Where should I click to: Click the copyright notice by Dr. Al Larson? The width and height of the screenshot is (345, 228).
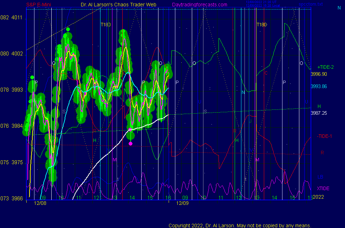(240, 226)
